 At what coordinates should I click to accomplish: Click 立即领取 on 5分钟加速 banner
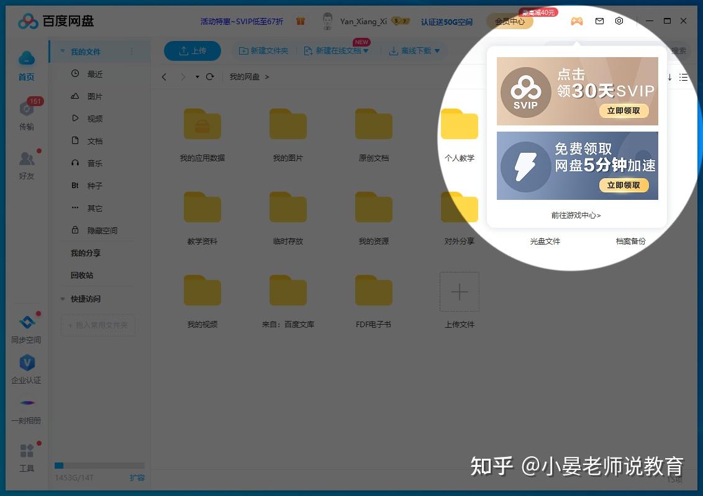pyautogui.click(x=624, y=185)
